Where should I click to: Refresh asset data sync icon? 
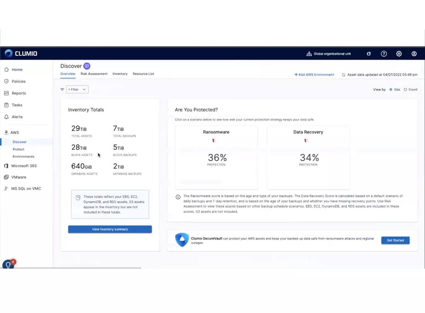click(343, 75)
